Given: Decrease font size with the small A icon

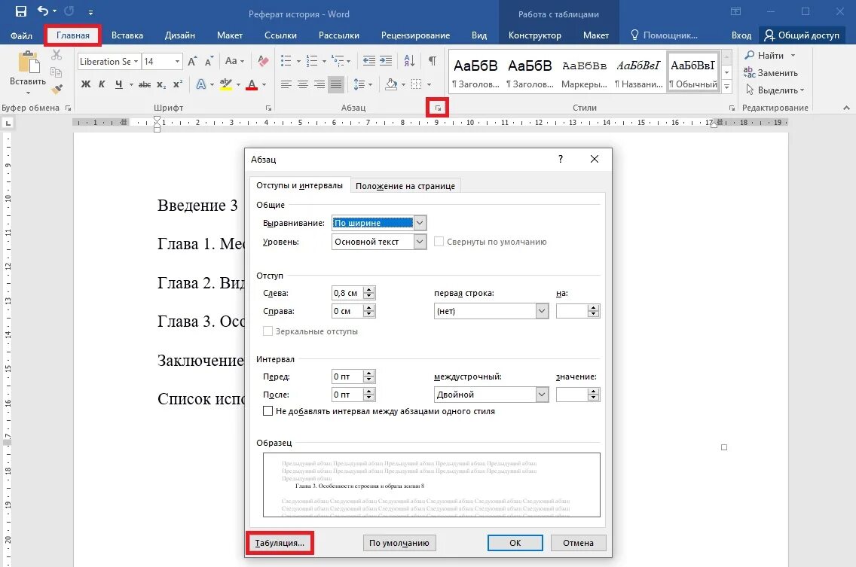Looking at the screenshot, I should tap(209, 61).
